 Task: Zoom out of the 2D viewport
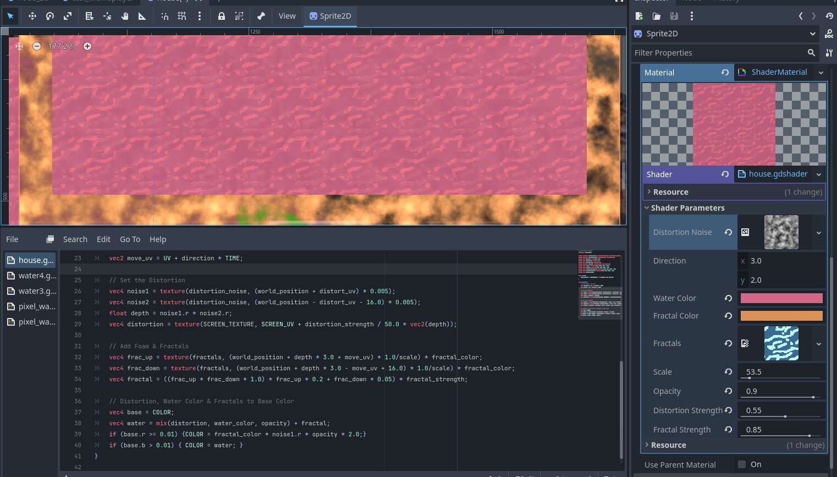point(36,46)
